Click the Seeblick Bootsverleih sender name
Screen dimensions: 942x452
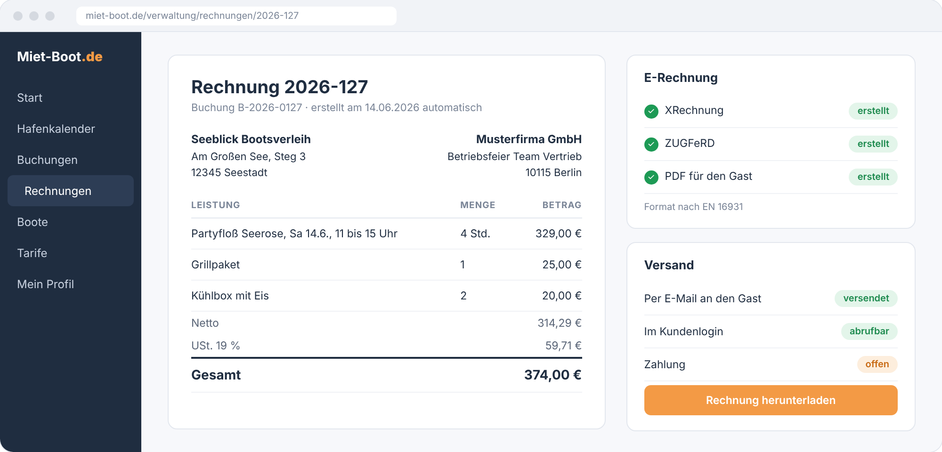(251, 139)
